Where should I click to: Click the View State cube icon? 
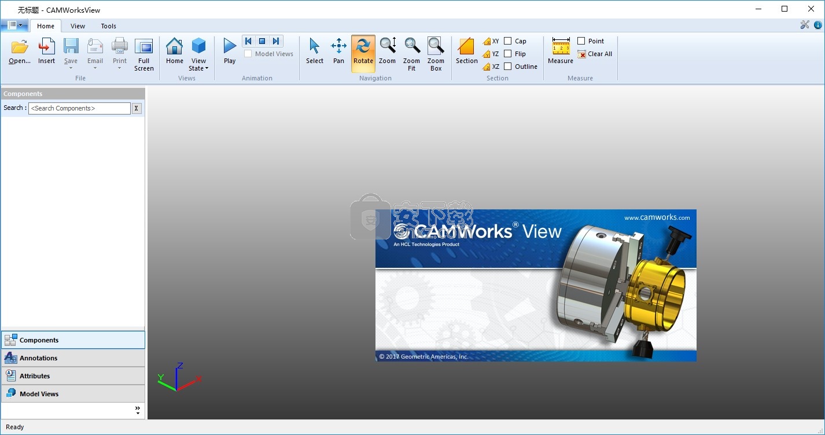click(198, 47)
